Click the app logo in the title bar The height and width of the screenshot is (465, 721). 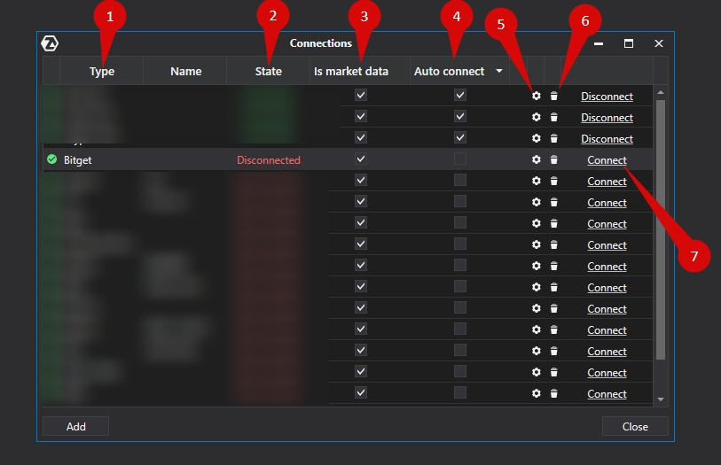[50, 43]
